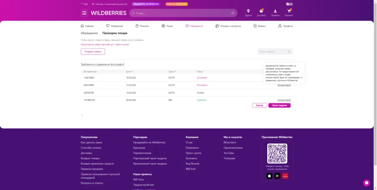Sort table by Цена column
The width and height of the screenshot is (377, 190).
(172, 72)
